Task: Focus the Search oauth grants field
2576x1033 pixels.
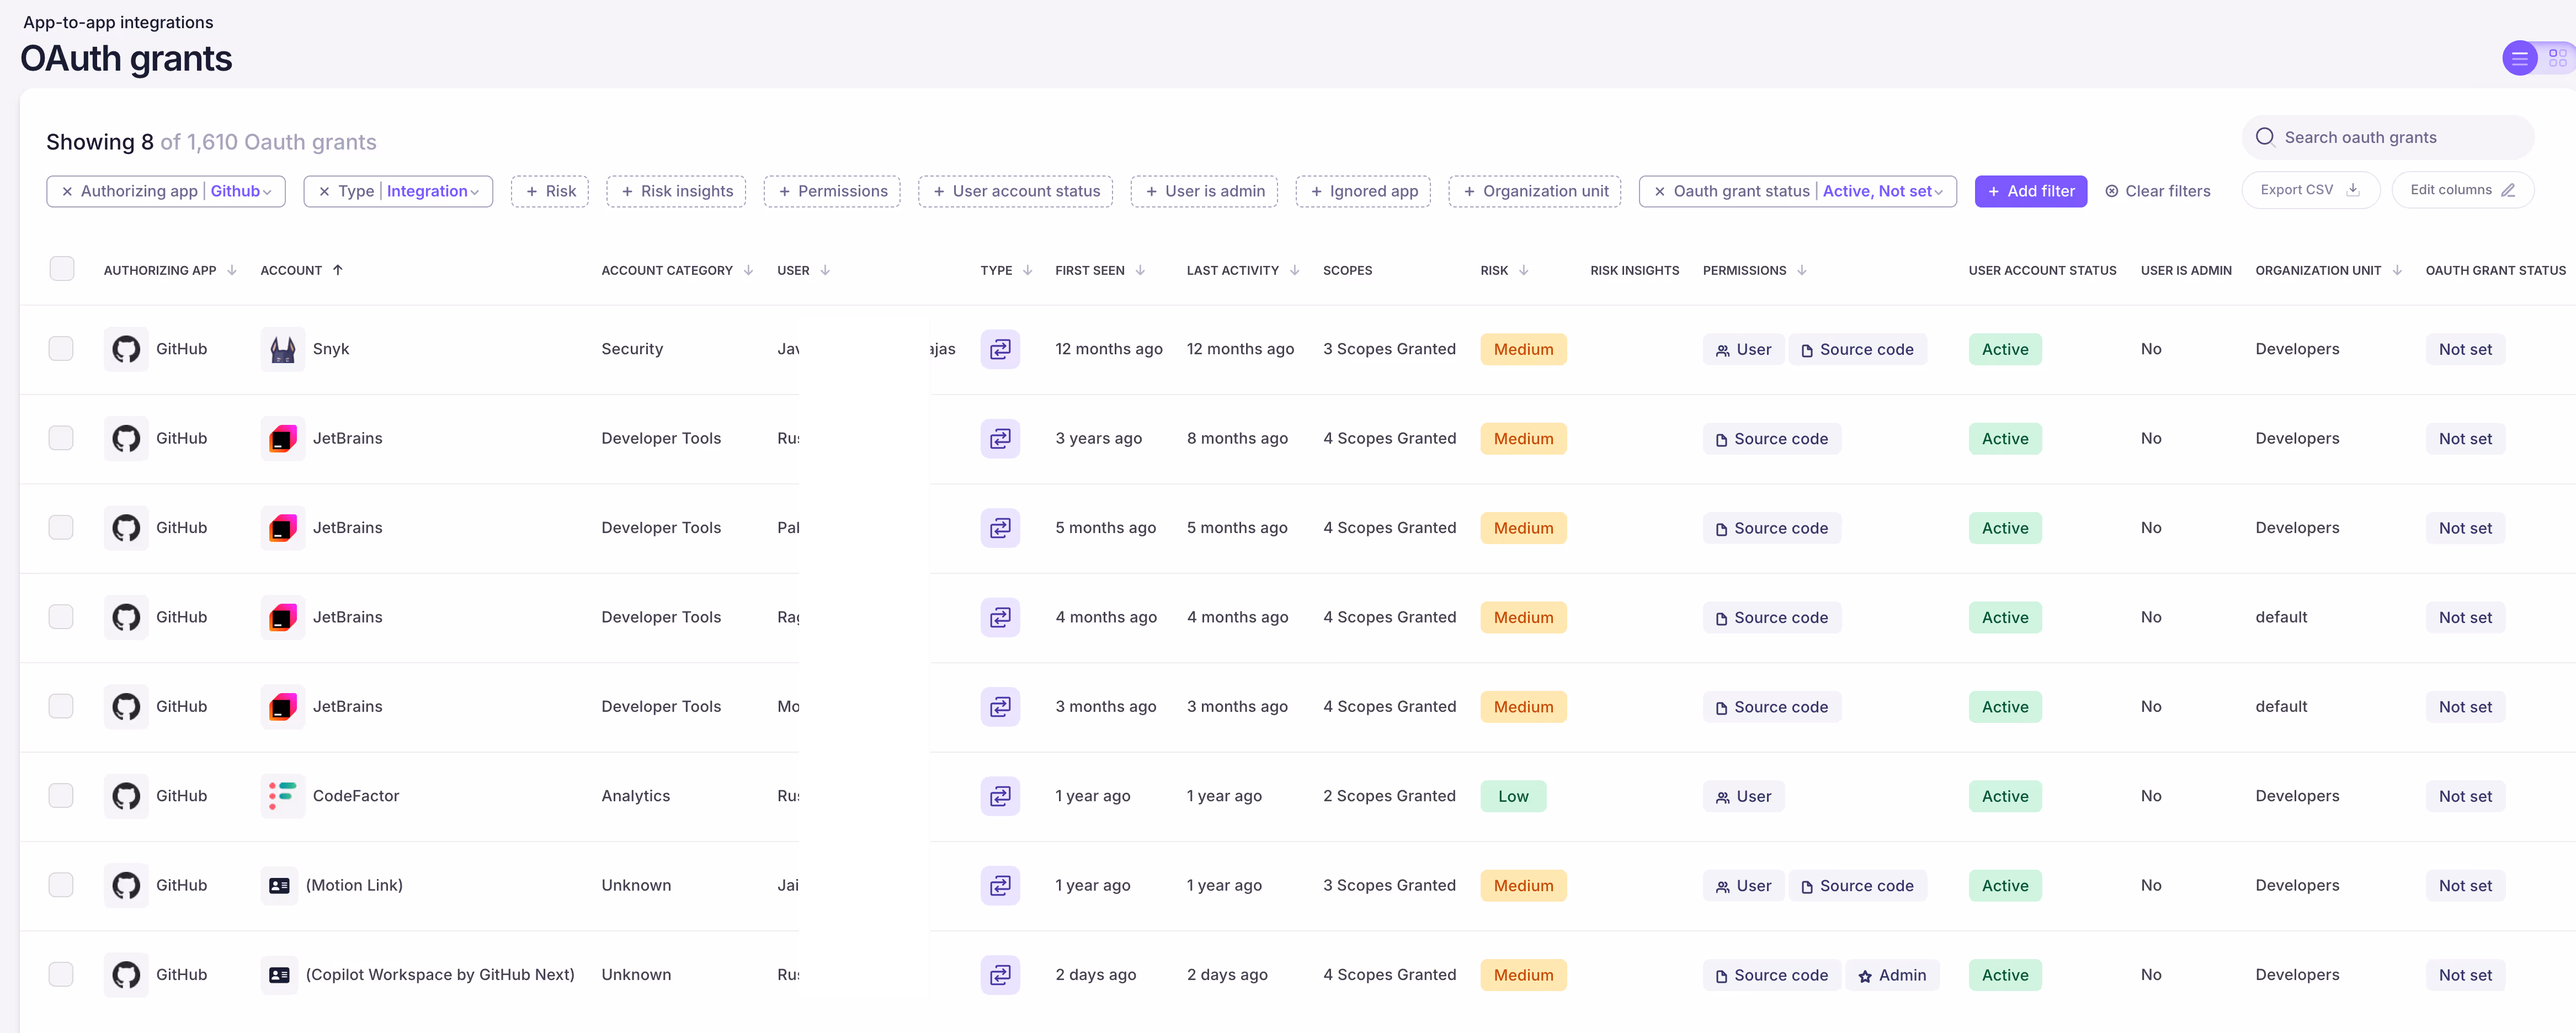Action: pyautogui.click(x=2388, y=137)
